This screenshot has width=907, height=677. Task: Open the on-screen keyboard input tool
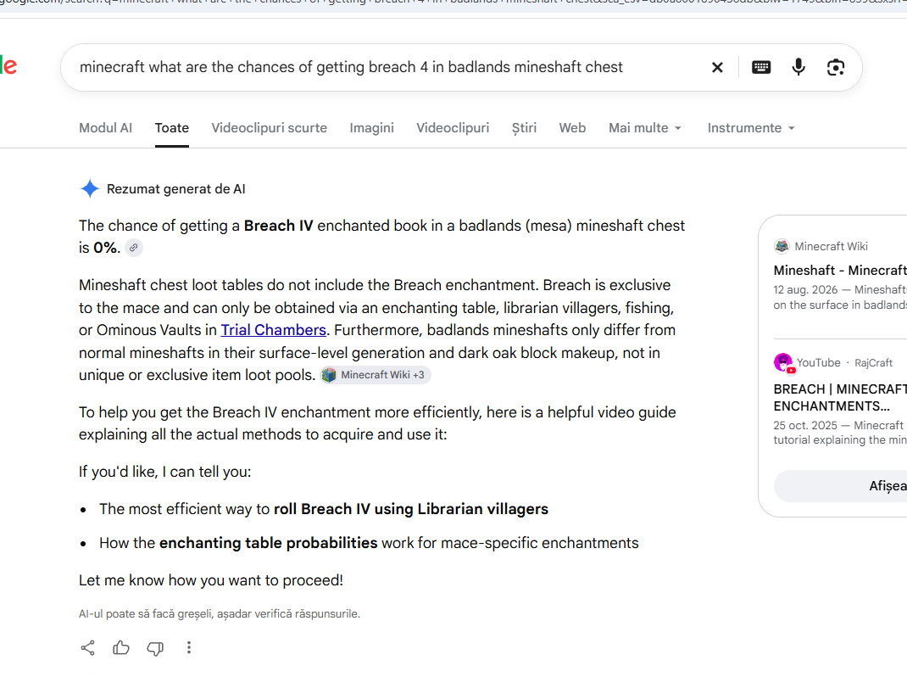tap(760, 67)
